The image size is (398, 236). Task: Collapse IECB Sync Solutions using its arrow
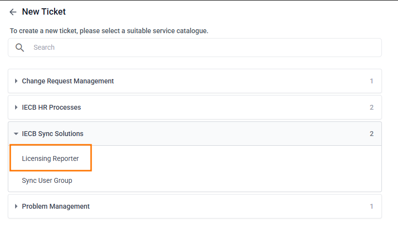16,134
